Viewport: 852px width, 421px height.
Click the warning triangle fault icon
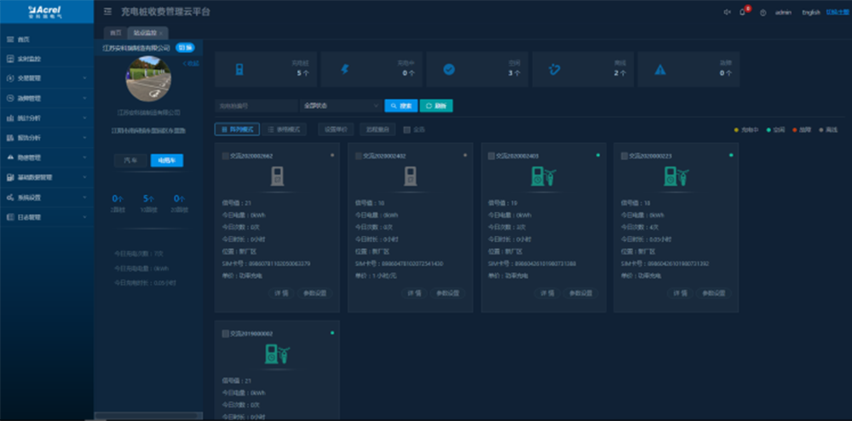click(659, 70)
